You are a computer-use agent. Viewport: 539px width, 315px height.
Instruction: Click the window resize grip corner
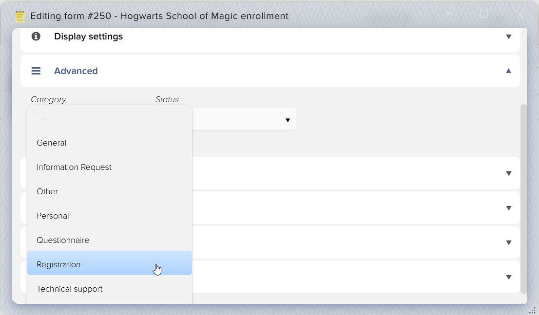point(532,310)
